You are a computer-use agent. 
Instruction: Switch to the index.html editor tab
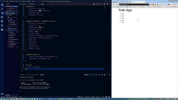click(23, 4)
